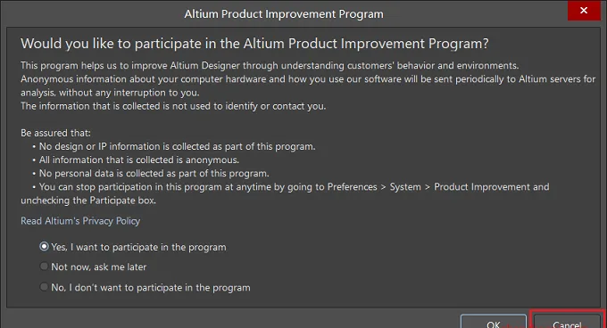Open the Read Altium's Privacy Policy link
Viewport: 607px width, 328px height.
click(80, 221)
